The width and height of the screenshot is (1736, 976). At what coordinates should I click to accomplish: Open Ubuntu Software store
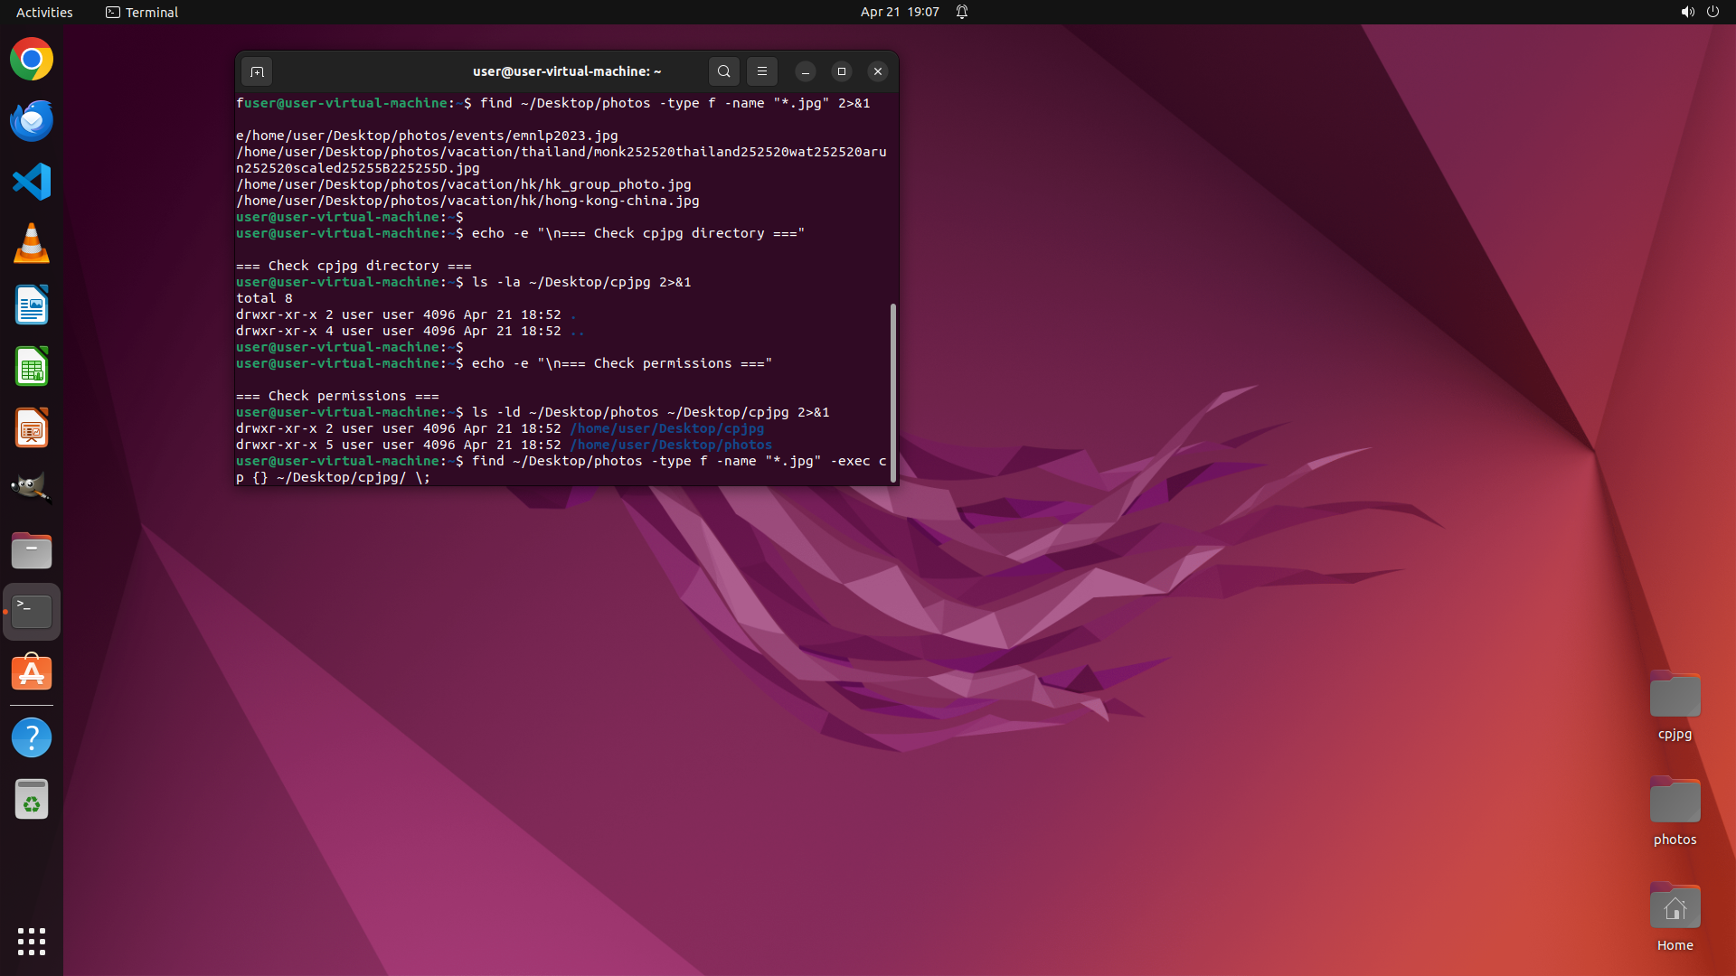[x=32, y=673]
